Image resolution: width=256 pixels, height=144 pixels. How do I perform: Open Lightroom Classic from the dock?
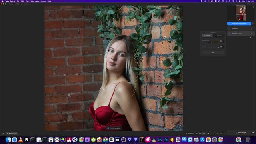(160, 140)
